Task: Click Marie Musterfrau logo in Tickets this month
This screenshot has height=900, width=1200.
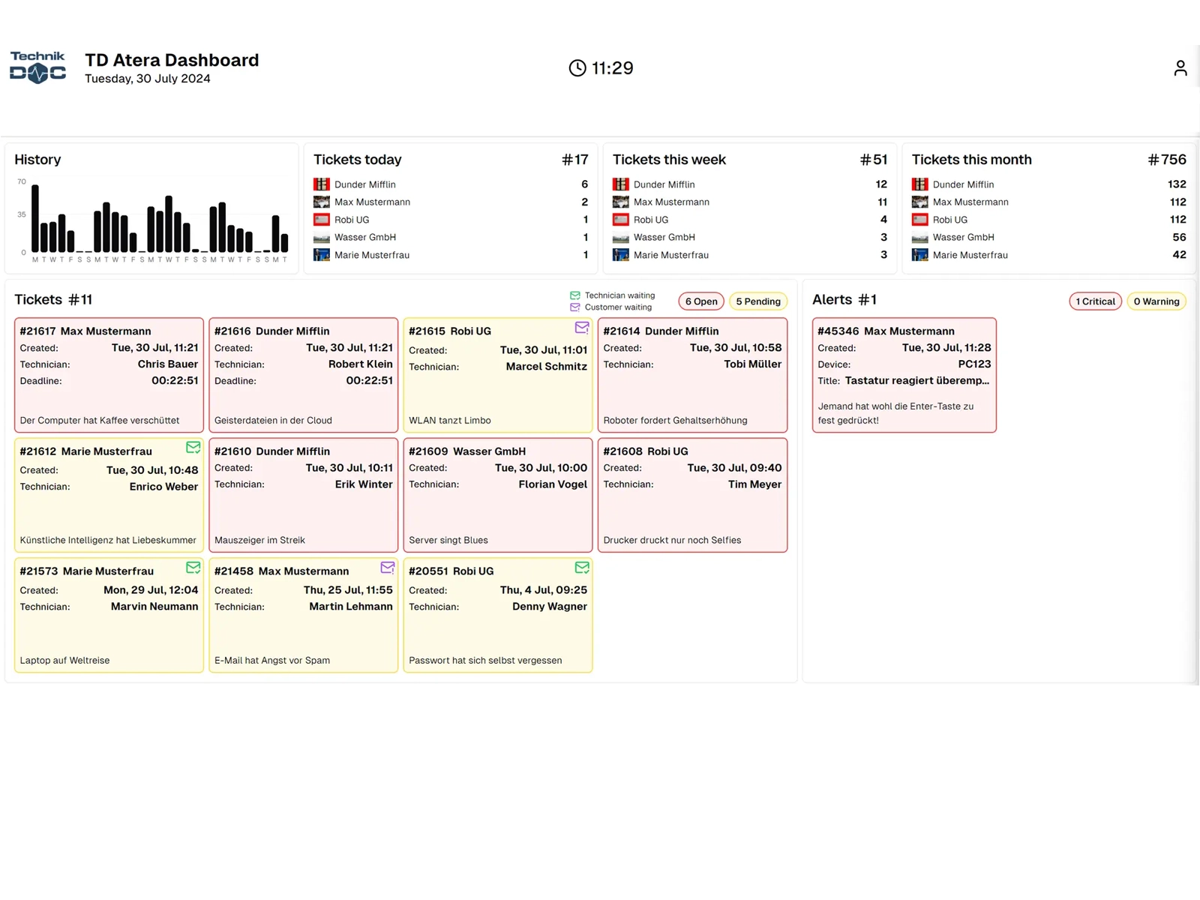Action: pos(919,255)
